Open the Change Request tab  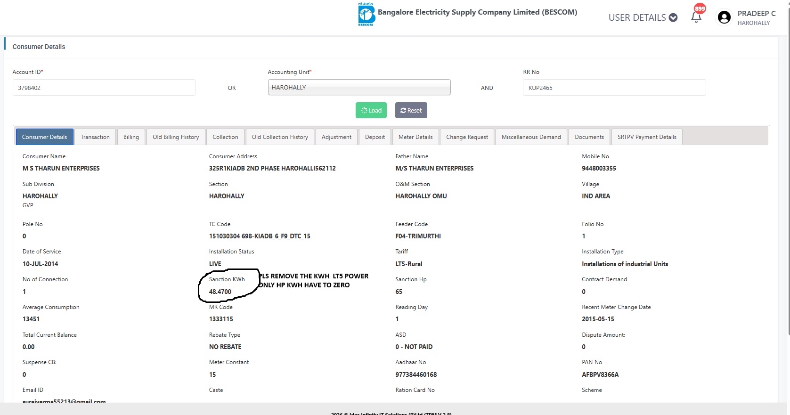tap(467, 137)
